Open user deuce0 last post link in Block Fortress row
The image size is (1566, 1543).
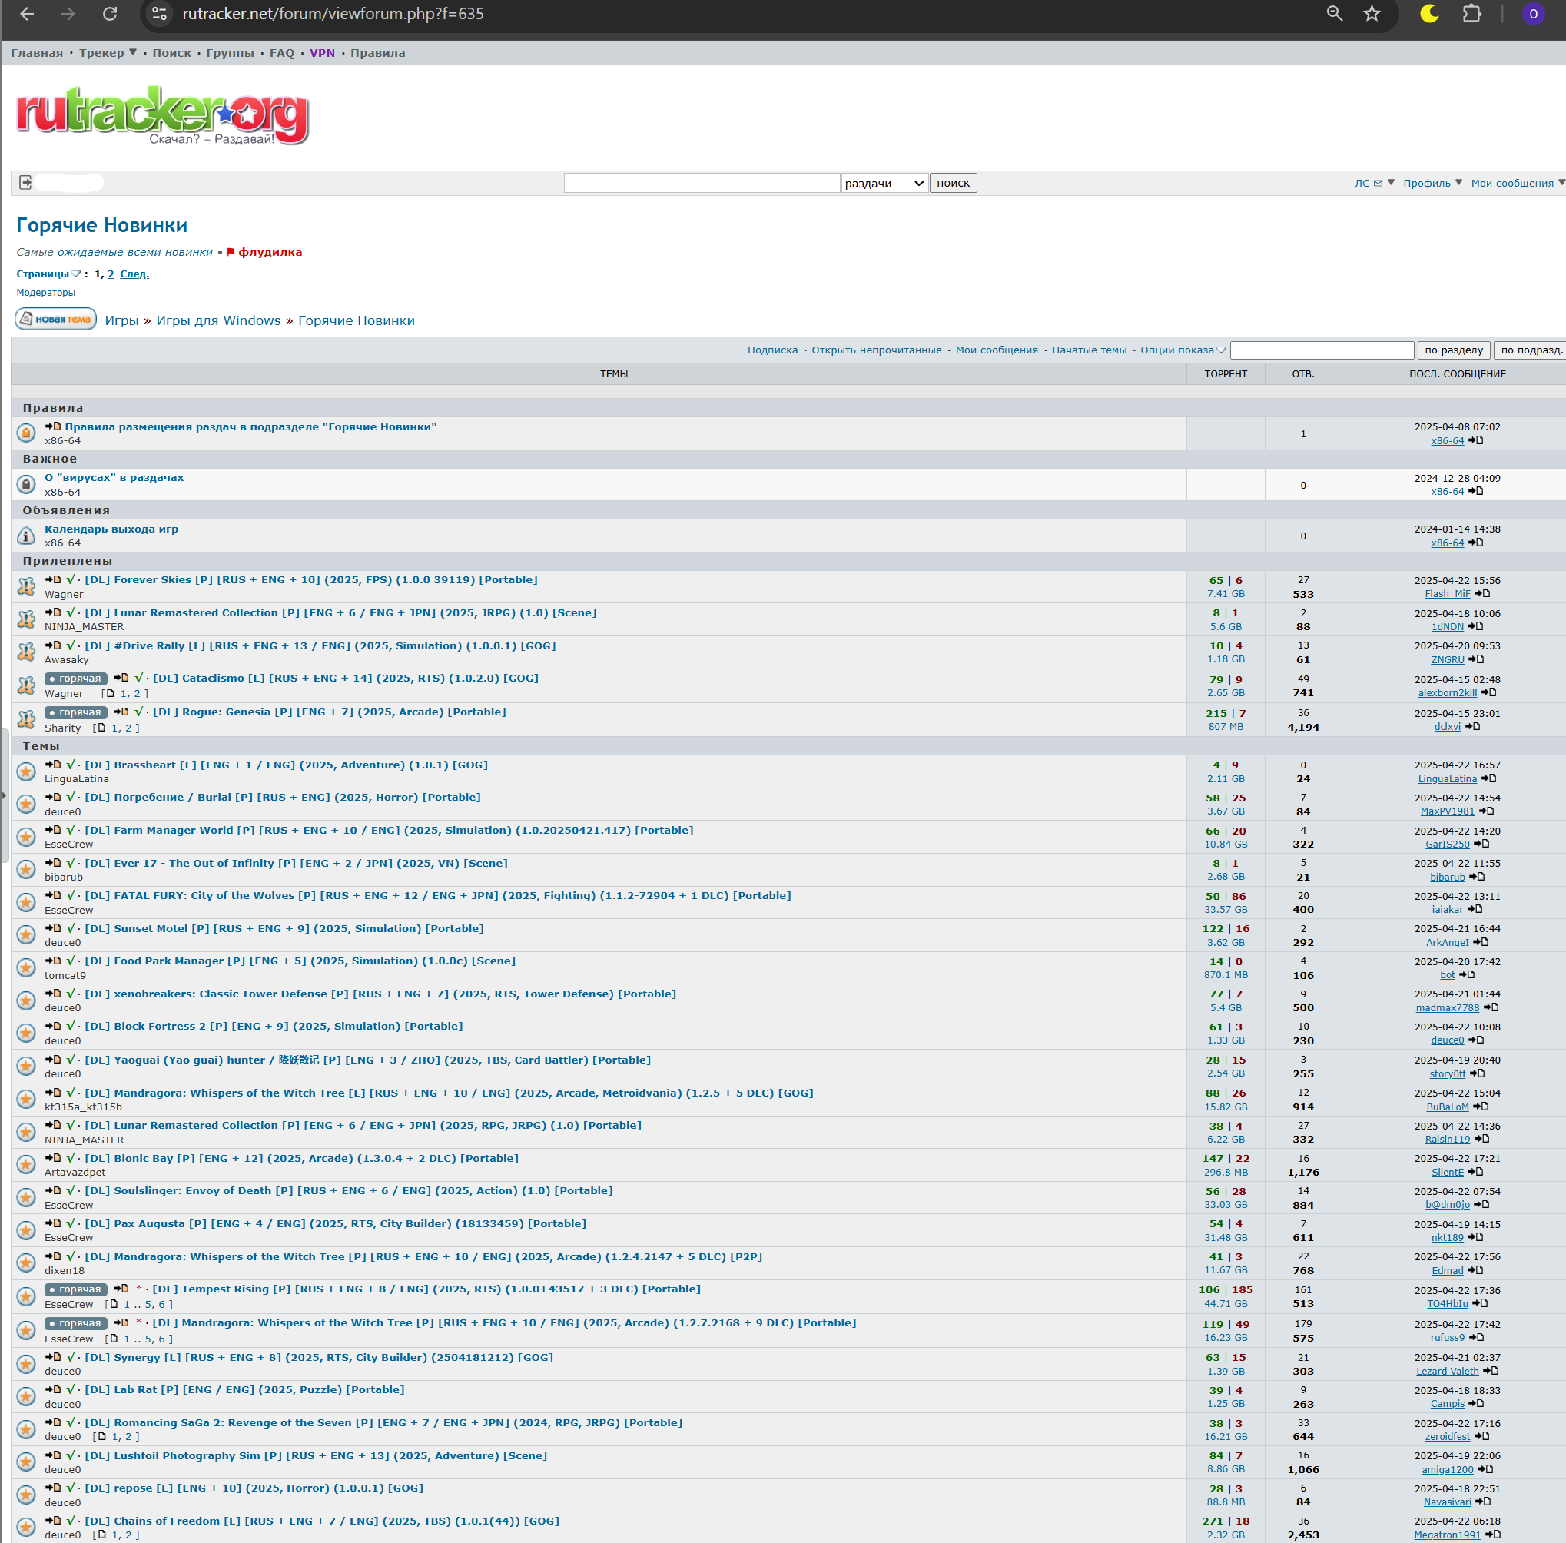coord(1447,1040)
